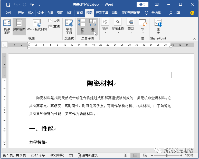
Task: Click the 告诉我 search box
Action: click(x=156, y=13)
